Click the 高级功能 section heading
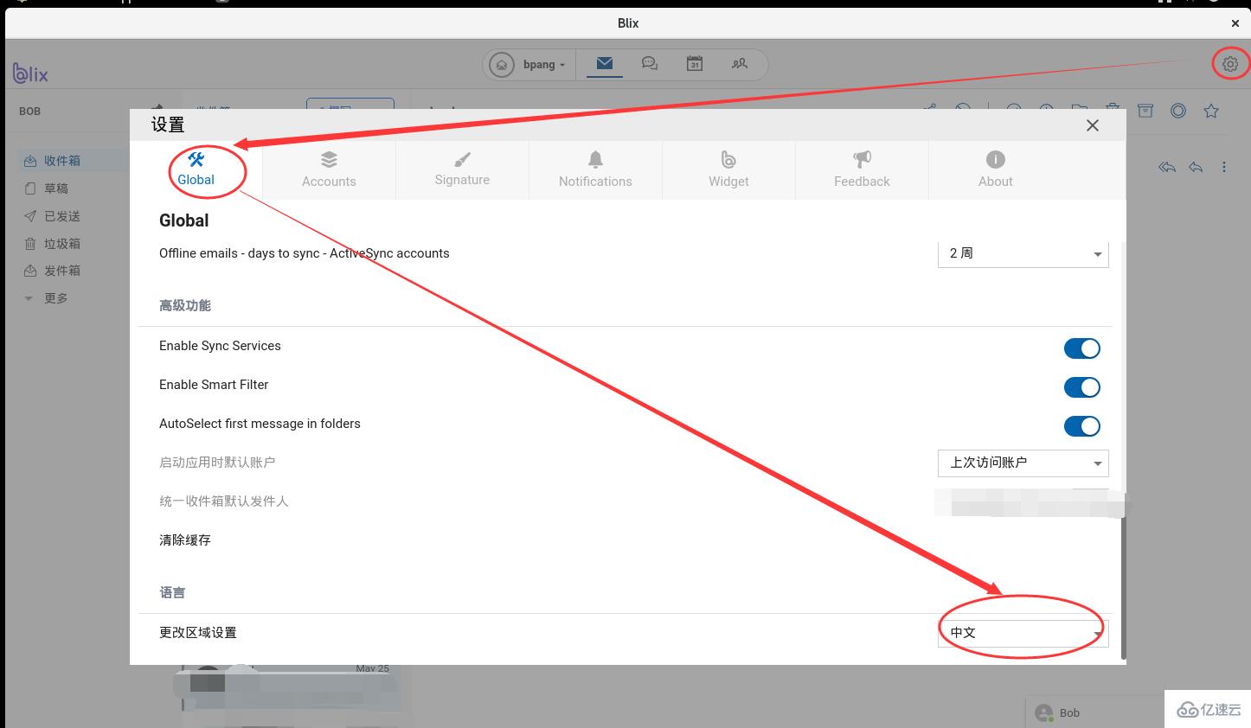Screen dimensions: 1251x728 [185, 305]
